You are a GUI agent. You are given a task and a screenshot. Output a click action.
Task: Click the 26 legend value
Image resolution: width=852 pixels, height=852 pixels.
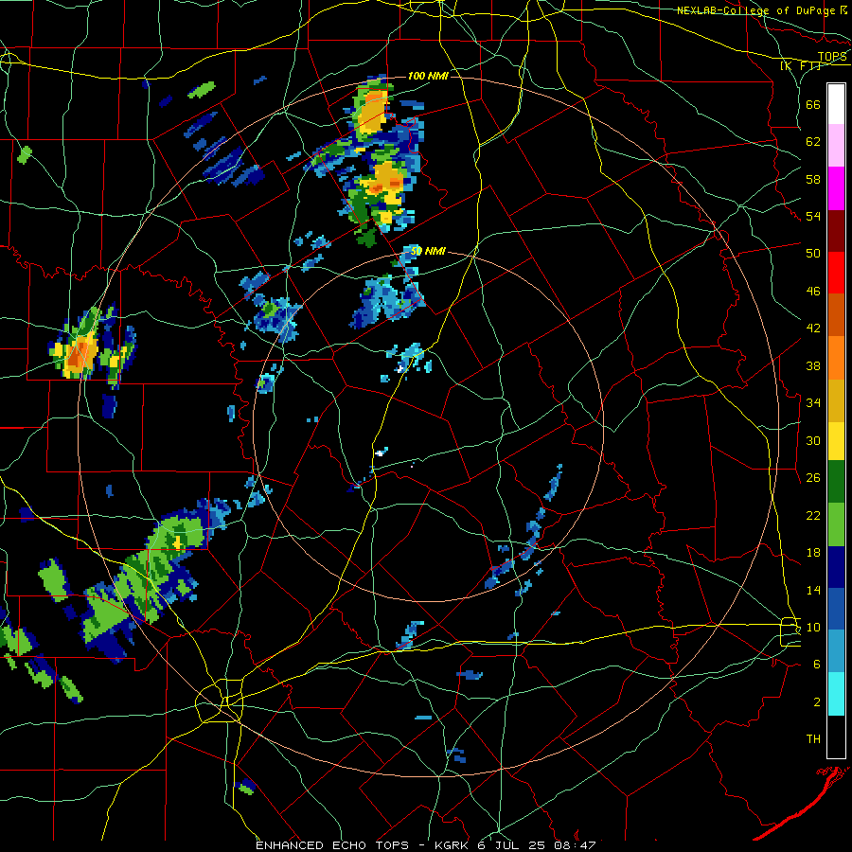tap(813, 478)
